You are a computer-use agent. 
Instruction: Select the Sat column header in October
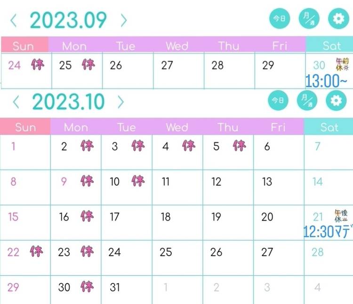tap(329, 127)
